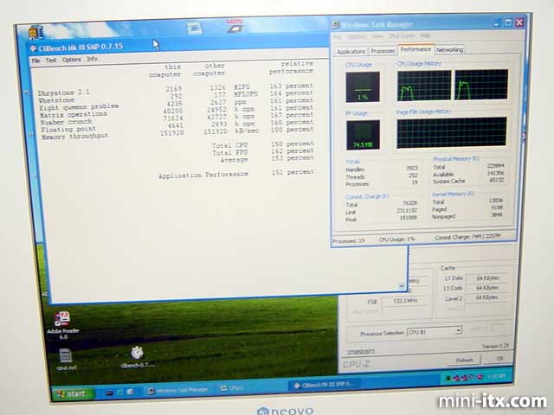Select the Performance tab

(415, 49)
